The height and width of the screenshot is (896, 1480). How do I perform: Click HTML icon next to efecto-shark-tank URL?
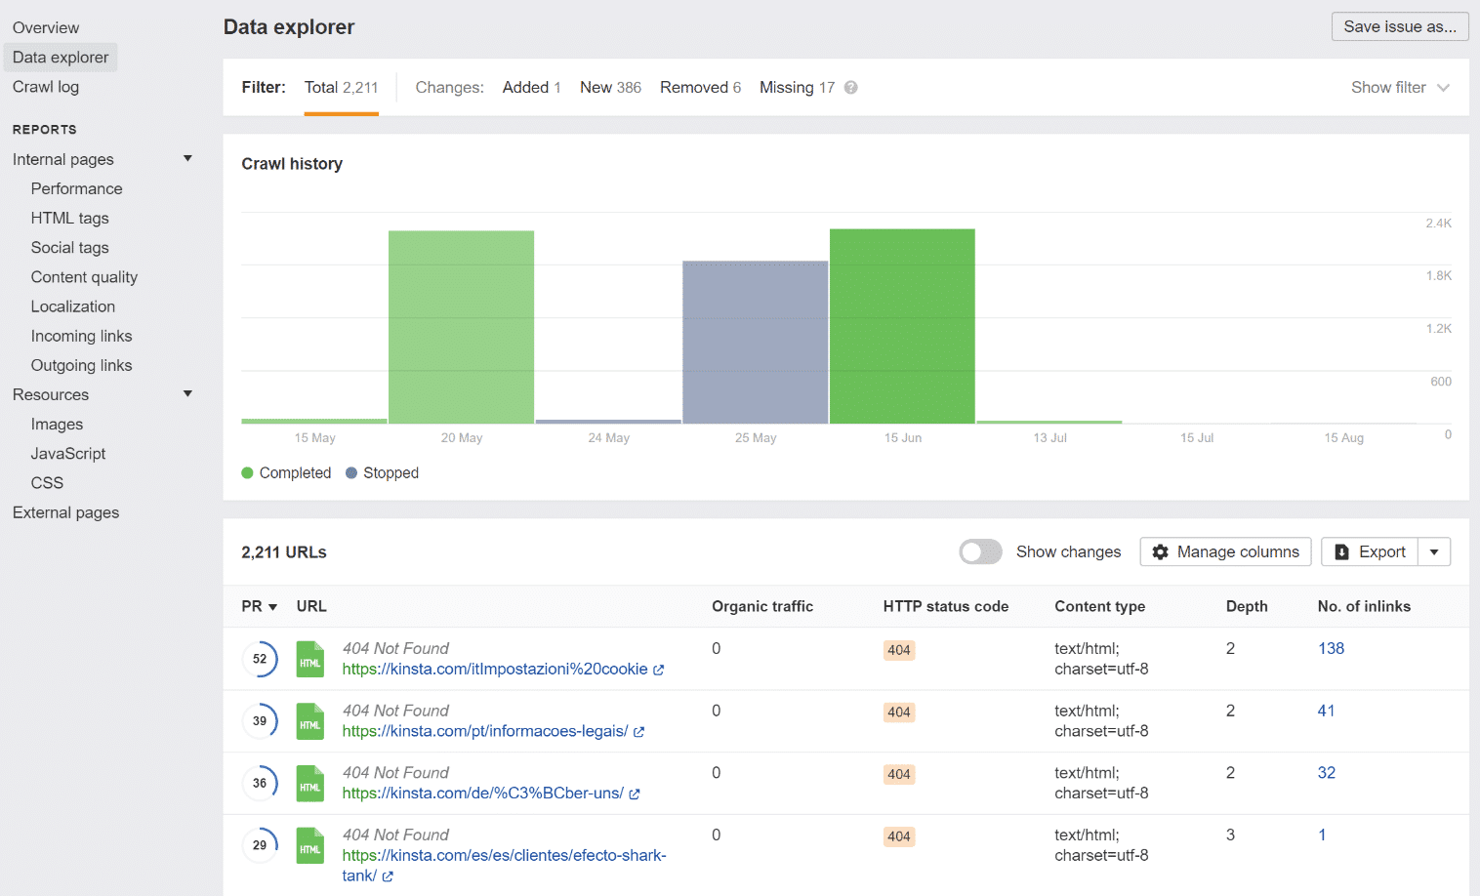pyautogui.click(x=309, y=845)
